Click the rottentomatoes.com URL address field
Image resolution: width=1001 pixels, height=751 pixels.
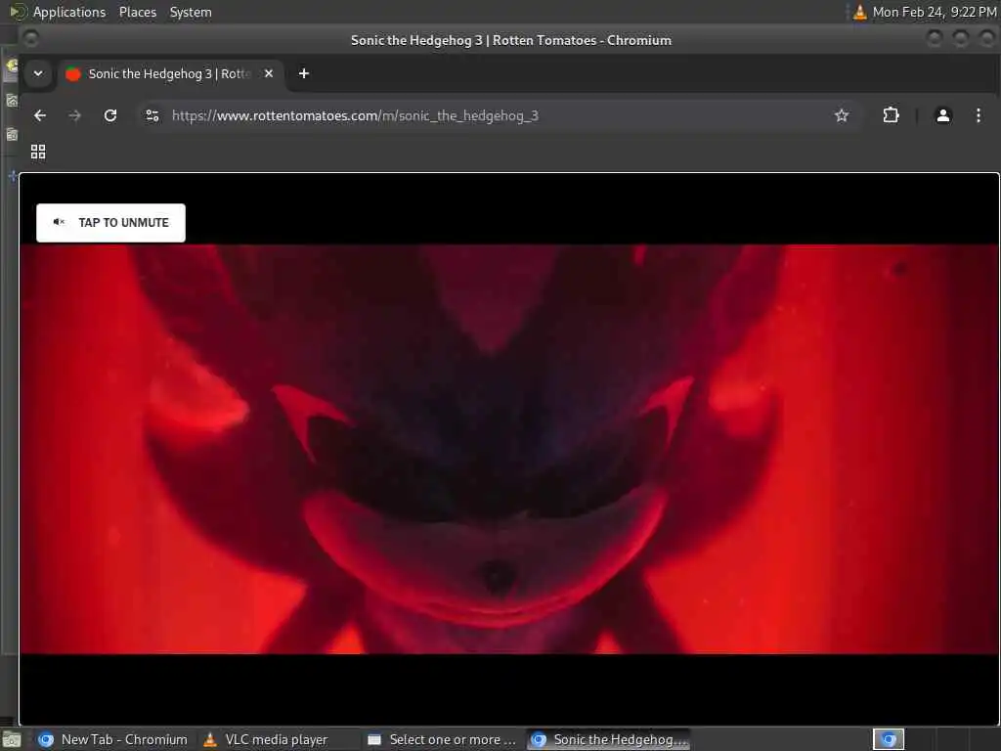pos(498,115)
